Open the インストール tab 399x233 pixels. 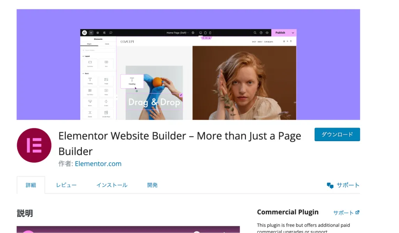(112, 185)
